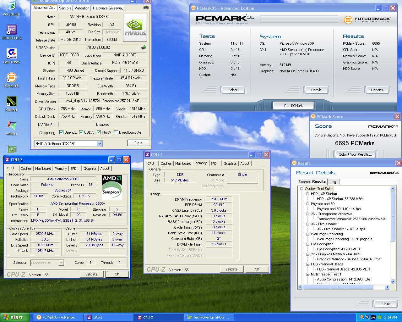Viewport: 402px width, 322px height.
Task: Open the Caches tab in left CPU-Z window
Action: pyautogui.click(x=26, y=169)
